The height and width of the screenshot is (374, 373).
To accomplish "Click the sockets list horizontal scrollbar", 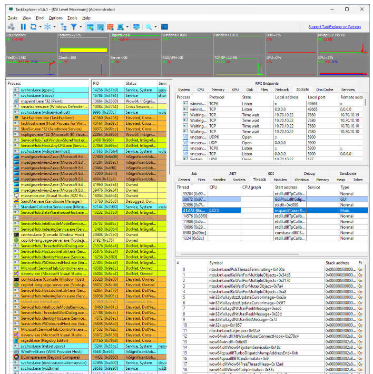I will (231, 163).
